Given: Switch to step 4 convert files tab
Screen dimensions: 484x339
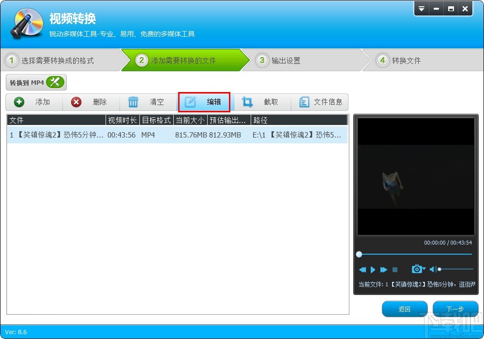Looking at the screenshot, I should click(x=423, y=60).
